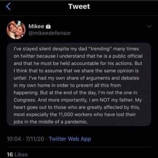View the 16 Likes list
This screenshot has width=158, height=158.
click(17, 155)
